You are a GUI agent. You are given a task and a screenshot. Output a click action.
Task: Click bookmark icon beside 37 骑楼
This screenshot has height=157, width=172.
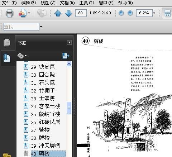click(x=26, y=130)
